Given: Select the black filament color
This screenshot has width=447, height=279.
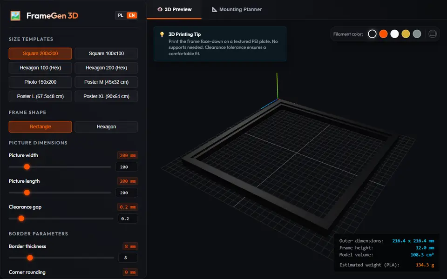Looking at the screenshot, I should [372, 34].
